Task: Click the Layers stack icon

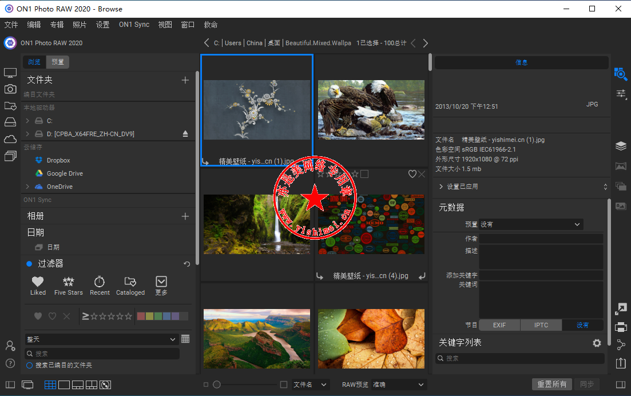Action: [x=621, y=146]
